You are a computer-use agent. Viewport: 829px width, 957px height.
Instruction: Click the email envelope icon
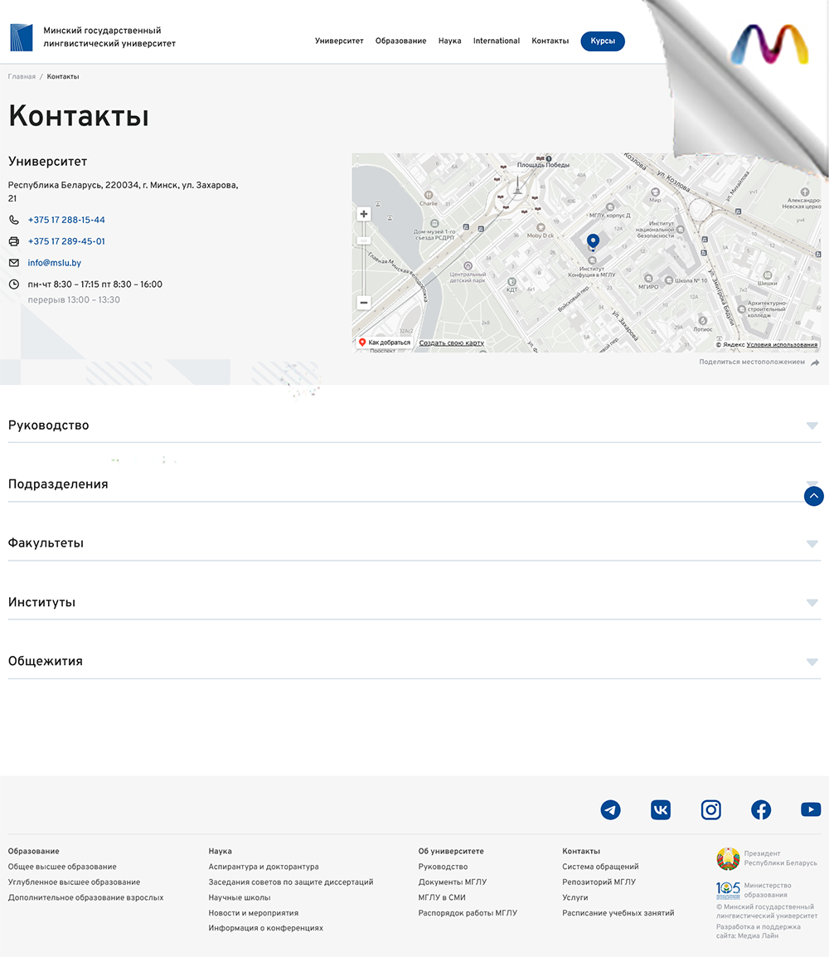(x=14, y=263)
